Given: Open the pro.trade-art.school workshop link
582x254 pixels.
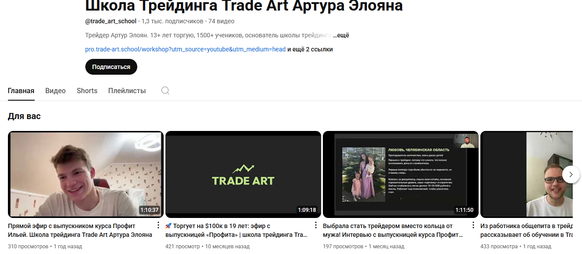Looking at the screenshot, I should 185,49.
